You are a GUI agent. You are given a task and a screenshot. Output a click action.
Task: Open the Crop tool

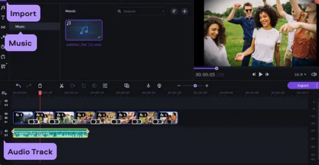(83, 85)
